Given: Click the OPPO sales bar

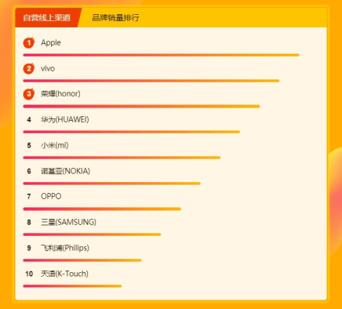Looking at the screenshot, I should click(102, 209).
